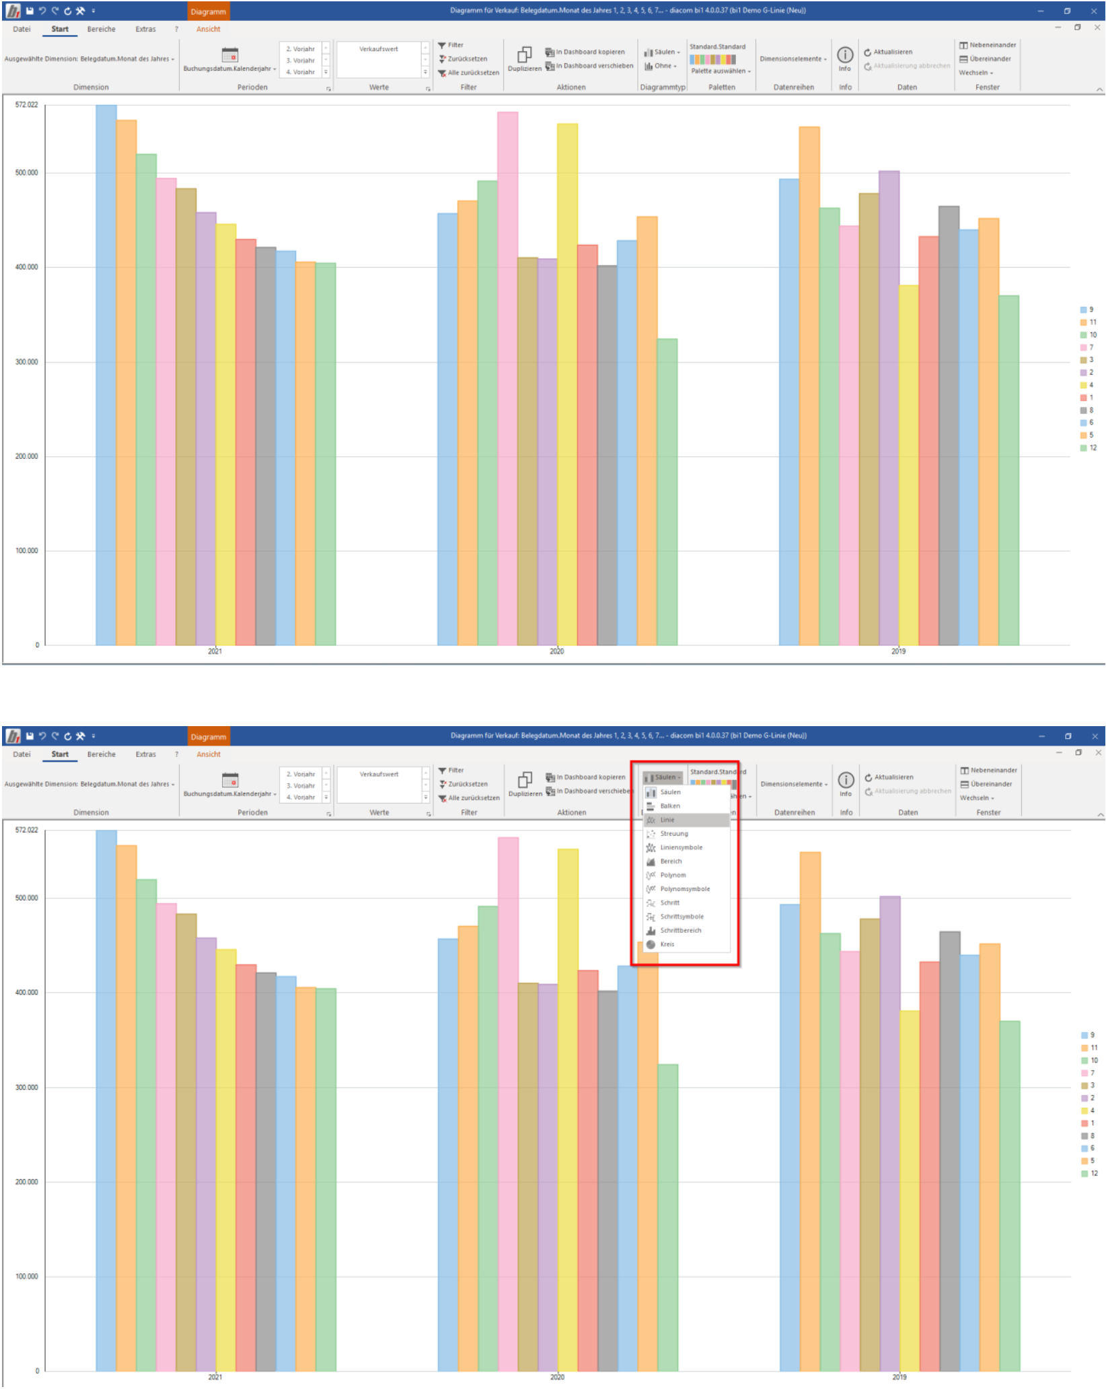Pick Säulen column entry inside open list
The width and height of the screenshot is (1106, 1389).
pyautogui.click(x=686, y=792)
